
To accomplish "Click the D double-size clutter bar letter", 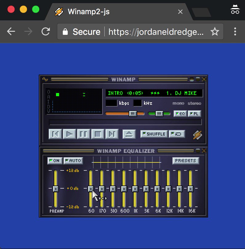I will coord(49,106).
